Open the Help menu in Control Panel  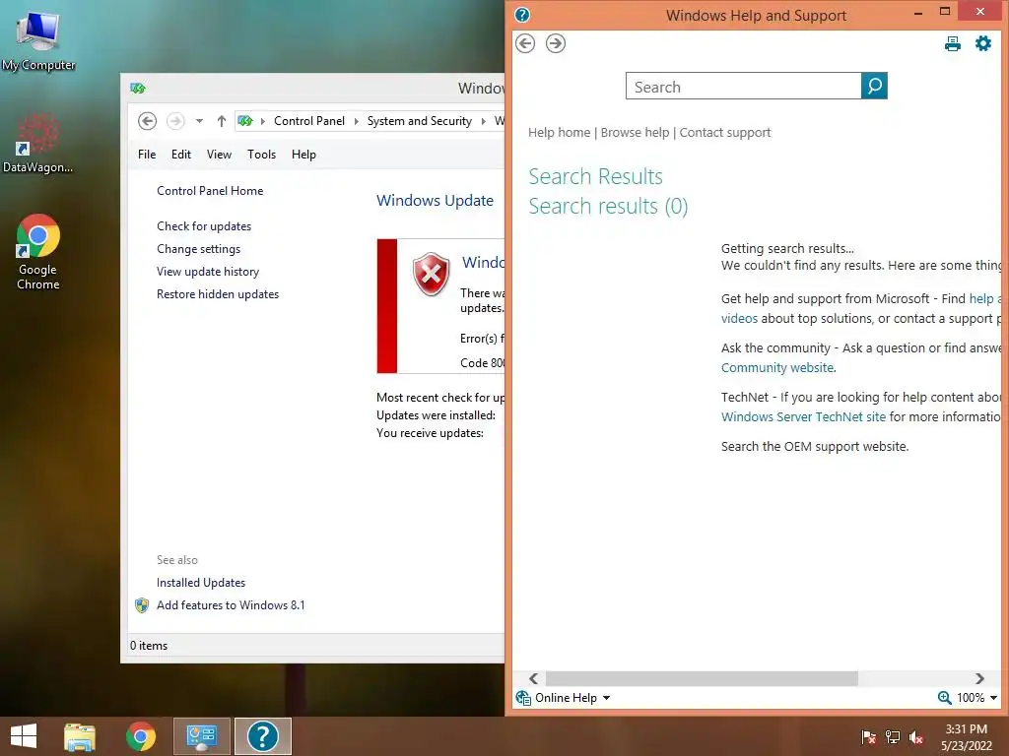point(303,155)
